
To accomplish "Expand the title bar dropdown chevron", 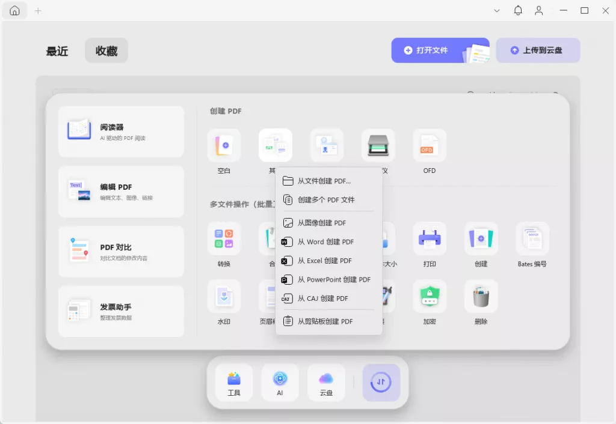I will tap(497, 11).
